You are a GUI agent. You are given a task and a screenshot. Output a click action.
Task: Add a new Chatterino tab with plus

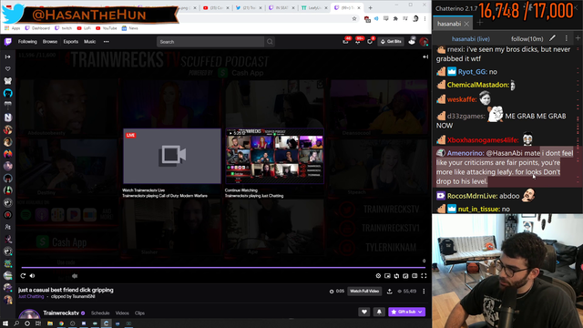pos(480,23)
